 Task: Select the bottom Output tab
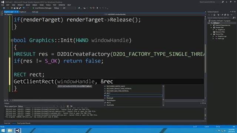pos(14,123)
